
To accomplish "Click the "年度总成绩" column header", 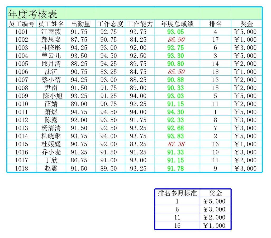I will (x=177, y=24).
